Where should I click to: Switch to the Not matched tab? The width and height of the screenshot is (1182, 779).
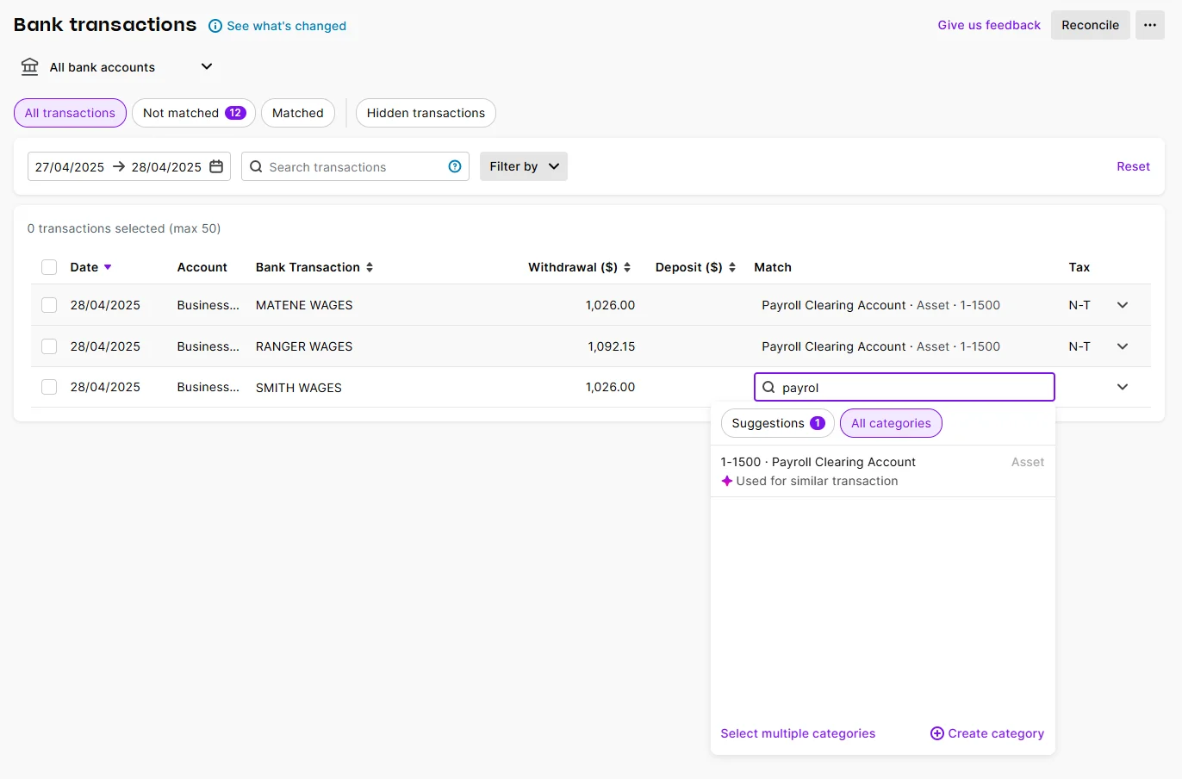pos(193,113)
